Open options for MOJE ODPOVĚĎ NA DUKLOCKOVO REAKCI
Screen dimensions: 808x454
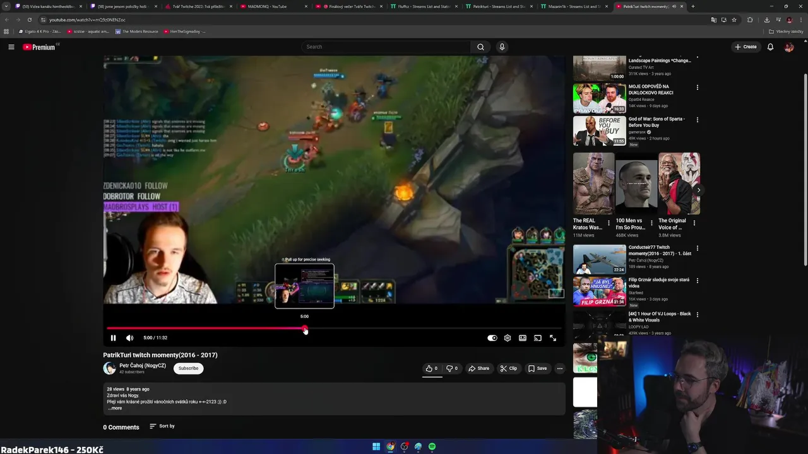pos(698,87)
